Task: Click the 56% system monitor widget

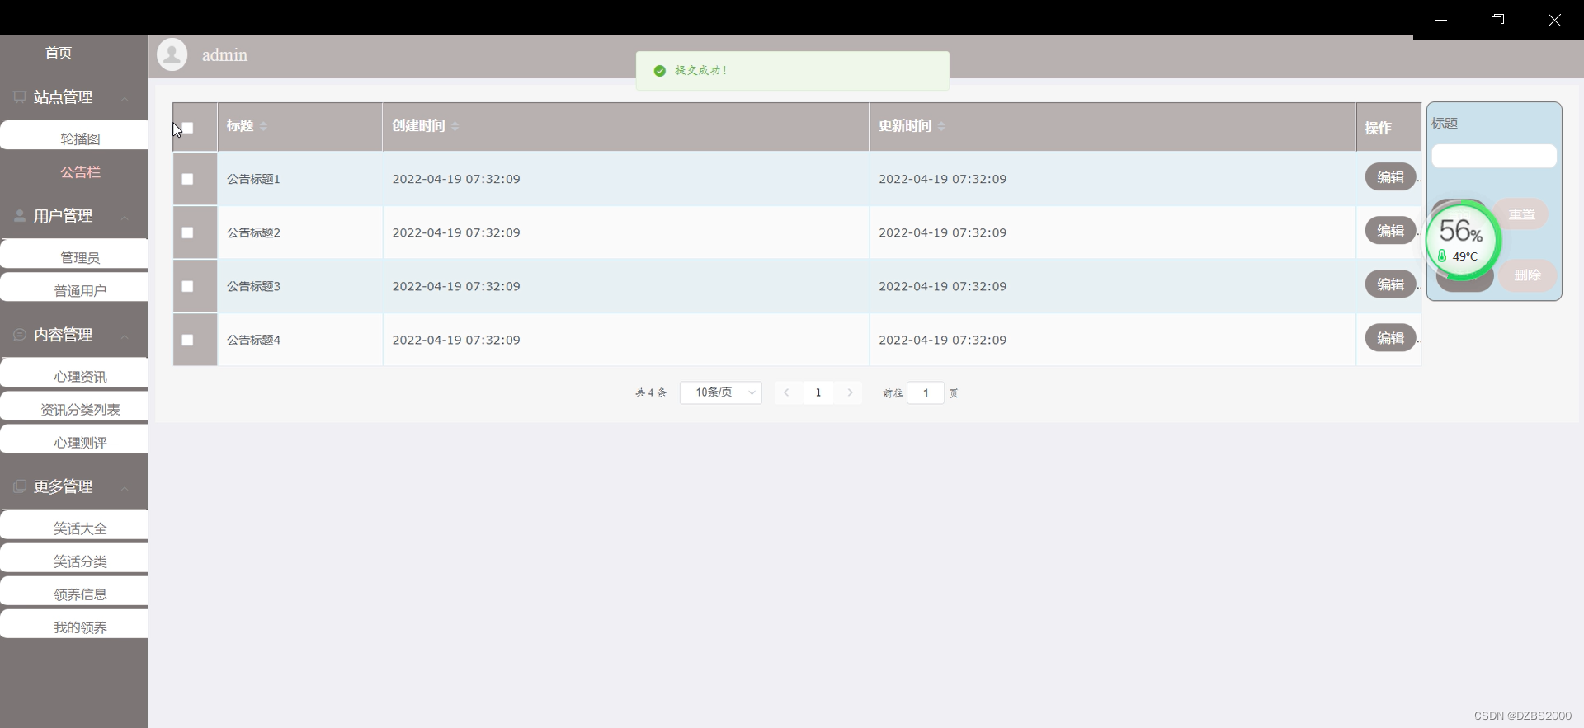Action: tap(1463, 240)
